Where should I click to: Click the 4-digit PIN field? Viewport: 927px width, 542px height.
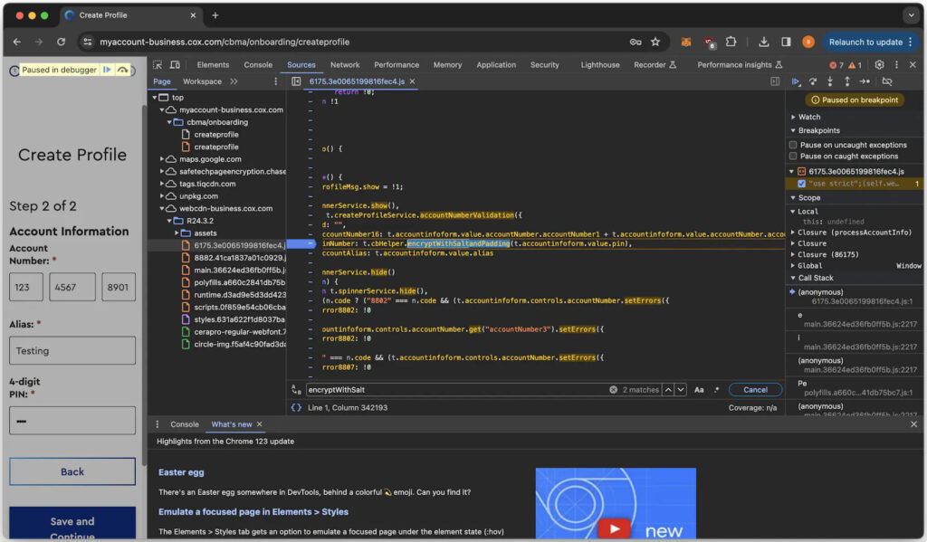point(72,421)
